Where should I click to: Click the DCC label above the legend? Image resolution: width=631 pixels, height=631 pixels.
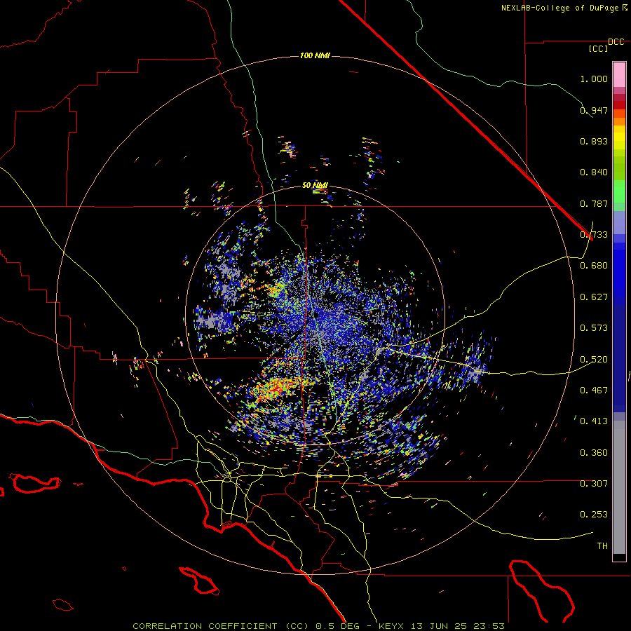coord(616,42)
